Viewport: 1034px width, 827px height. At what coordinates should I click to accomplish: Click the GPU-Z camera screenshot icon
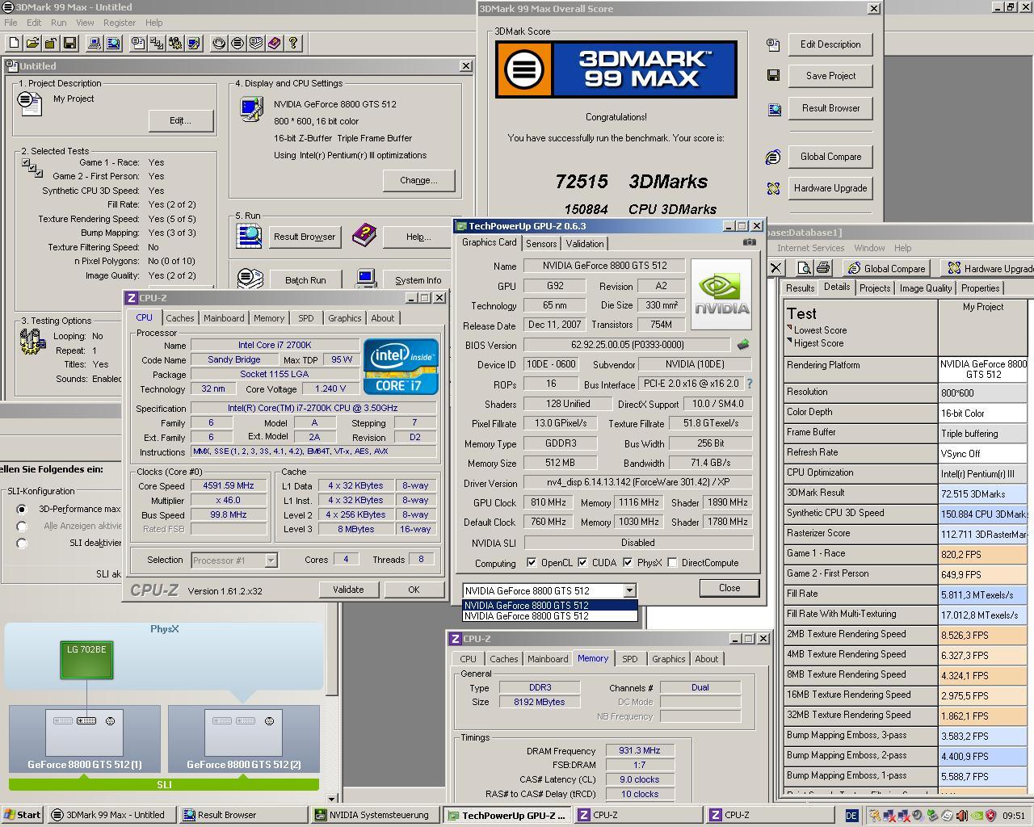[x=750, y=242]
